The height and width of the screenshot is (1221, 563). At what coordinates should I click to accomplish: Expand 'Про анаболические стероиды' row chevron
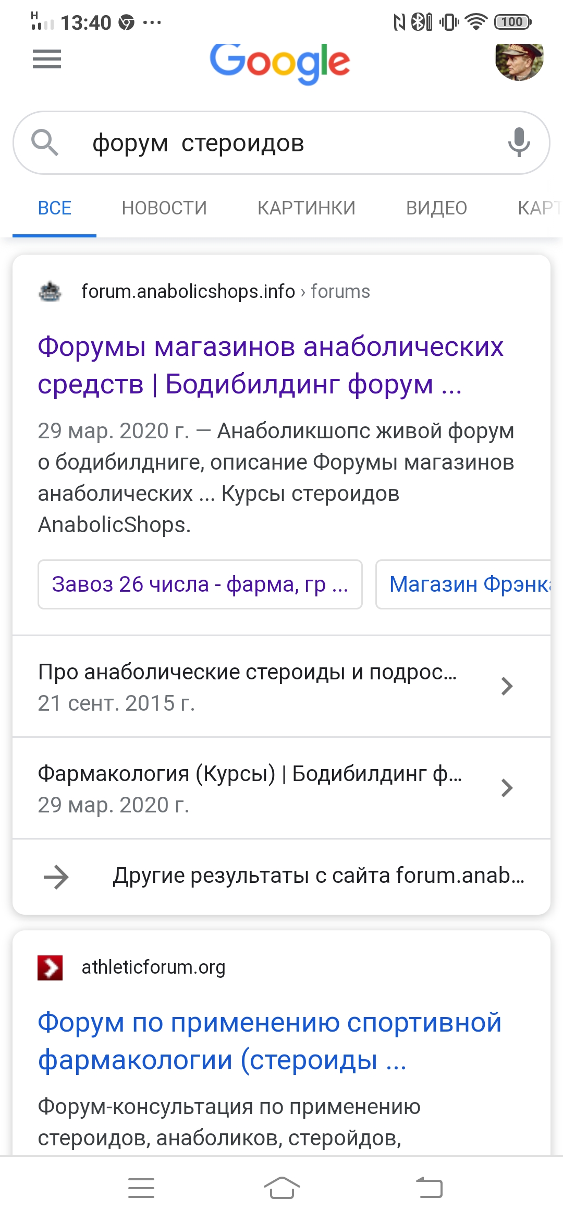[x=507, y=686]
